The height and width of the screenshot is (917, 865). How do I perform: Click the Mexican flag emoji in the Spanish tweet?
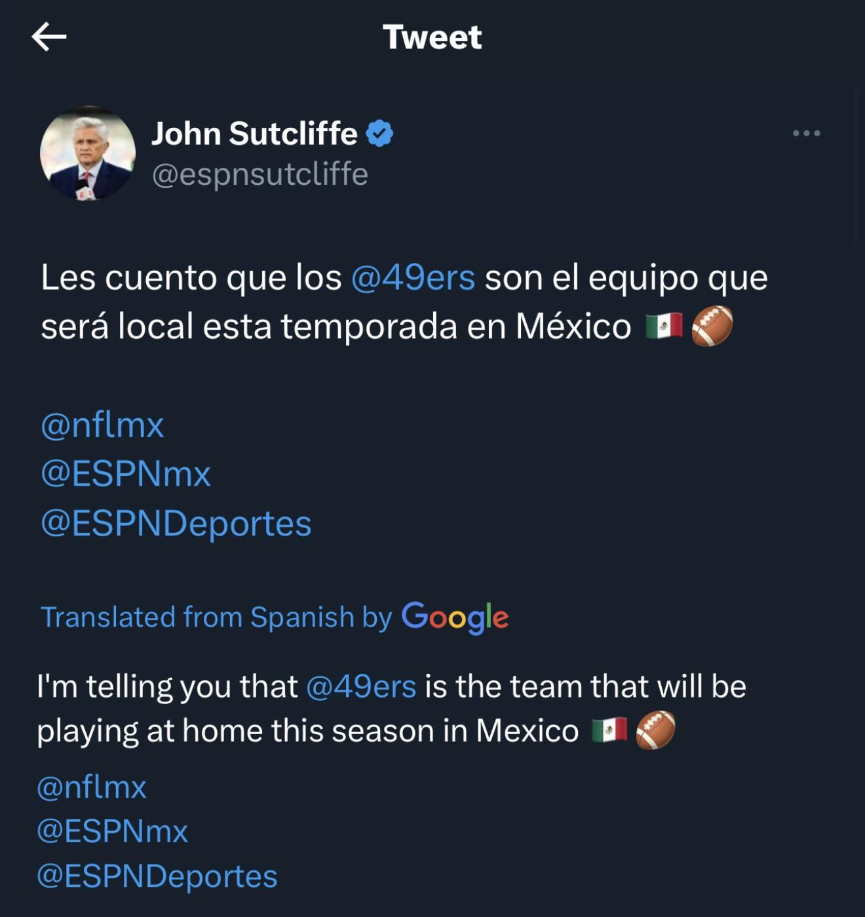[x=664, y=326]
